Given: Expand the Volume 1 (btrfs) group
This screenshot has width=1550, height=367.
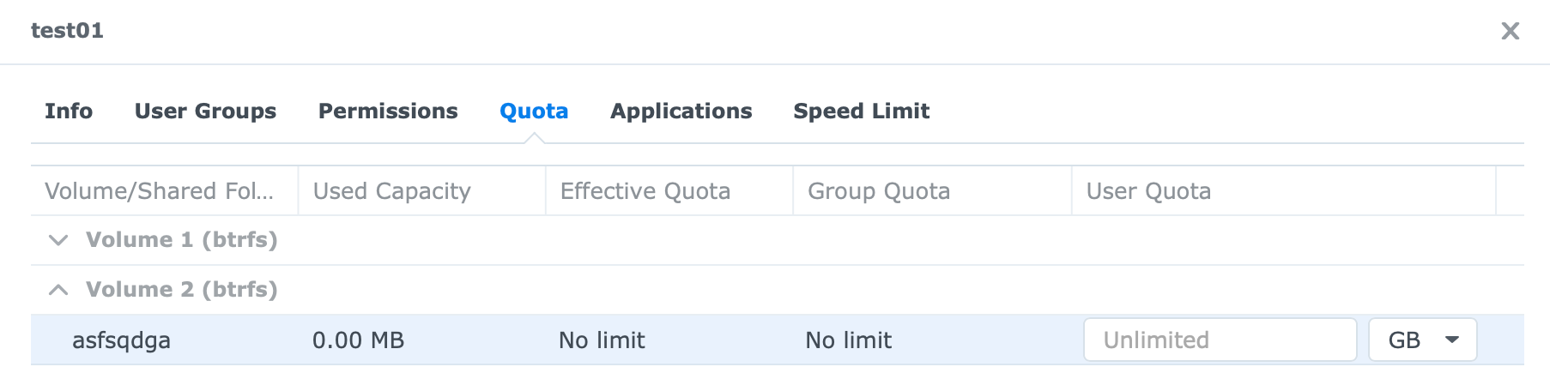Looking at the screenshot, I should tap(58, 240).
